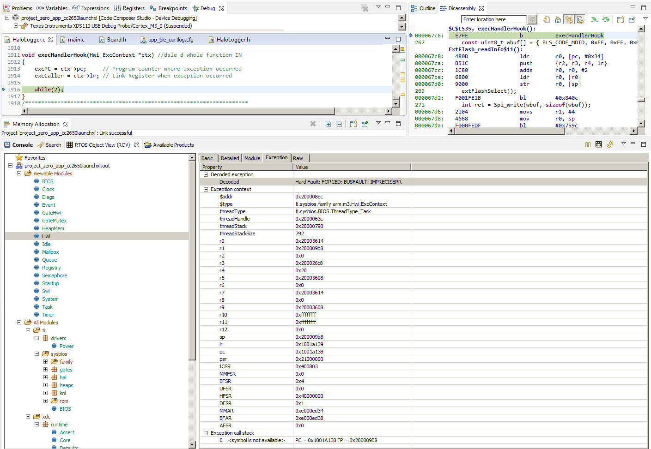
Task: Toggle link with active debug context in Disassembly
Action: (x=569, y=19)
